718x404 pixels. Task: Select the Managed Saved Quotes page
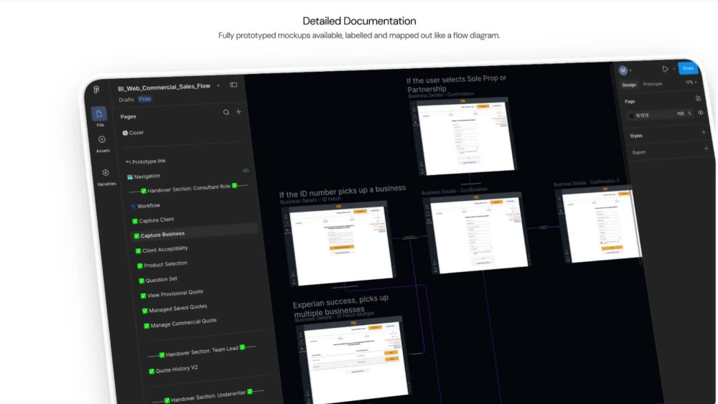click(174, 309)
